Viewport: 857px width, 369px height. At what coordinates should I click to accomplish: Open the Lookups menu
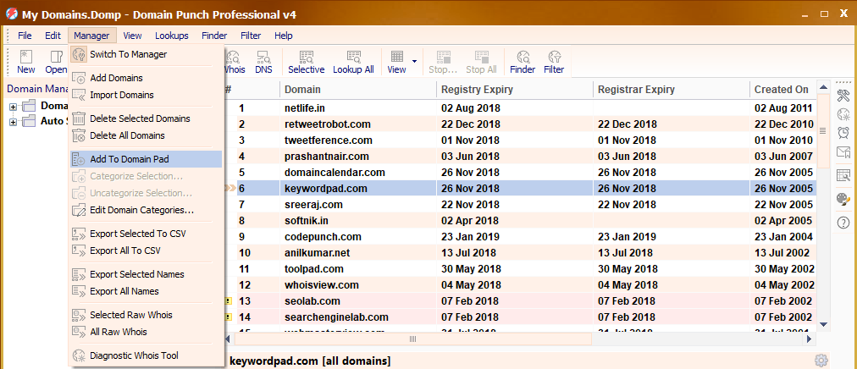click(x=172, y=36)
